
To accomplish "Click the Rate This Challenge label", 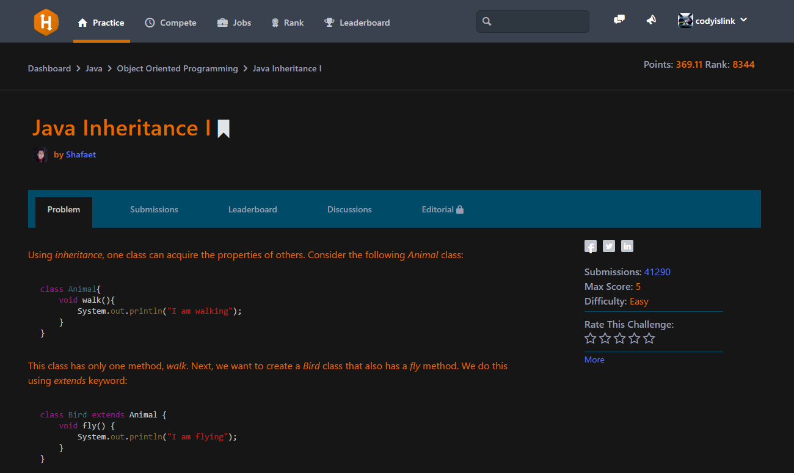I will click(x=629, y=325).
